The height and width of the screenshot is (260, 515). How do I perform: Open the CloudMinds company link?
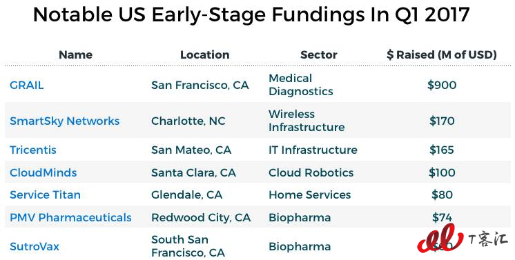(x=43, y=172)
